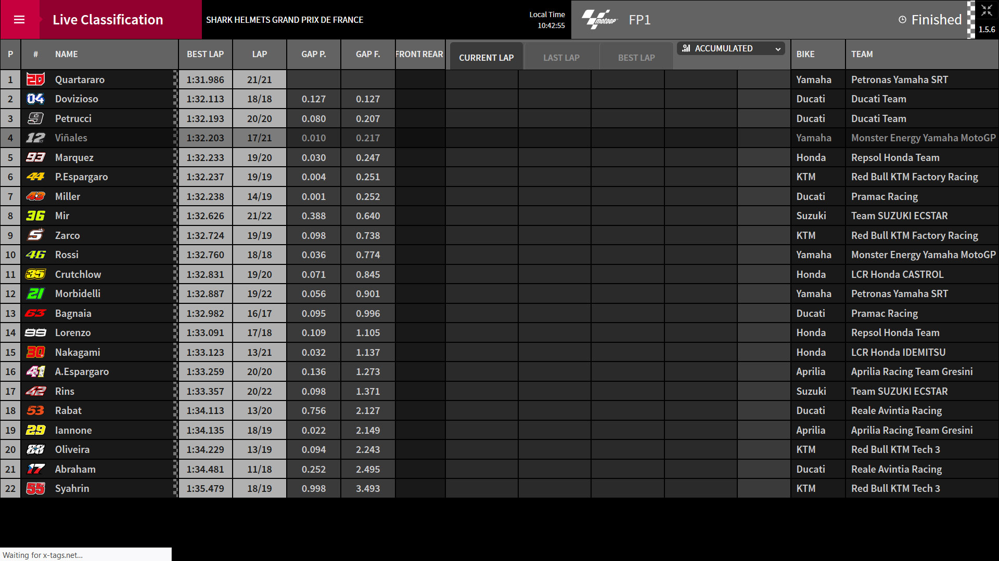Click Bagnaia's number 63 badge

pos(35,313)
